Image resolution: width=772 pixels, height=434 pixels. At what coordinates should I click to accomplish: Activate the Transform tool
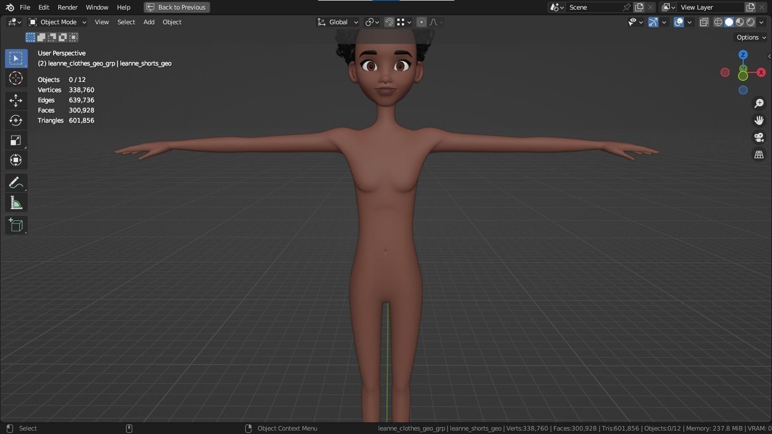[x=16, y=160]
